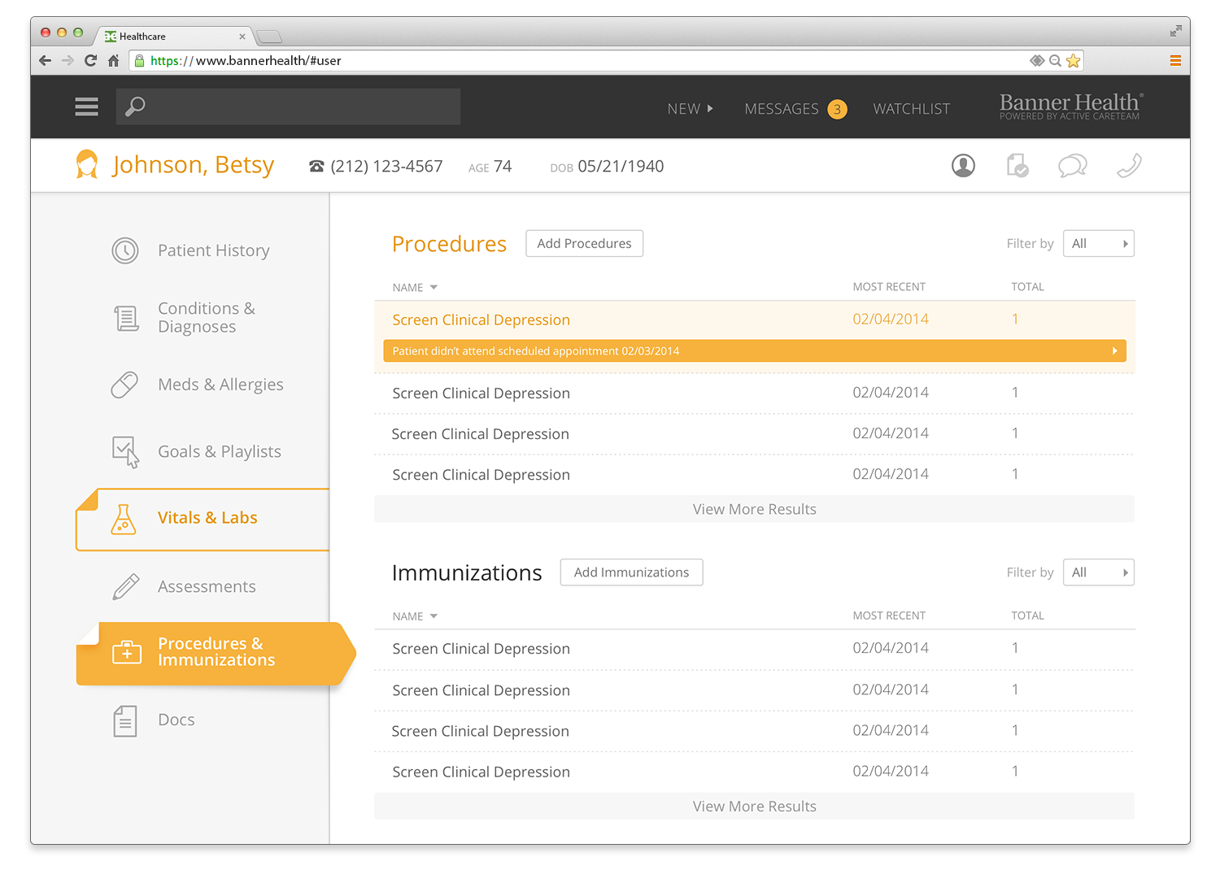This screenshot has height=870, width=1220.
Task: Click the flask icon for Vitals & Labs
Action: (x=123, y=519)
